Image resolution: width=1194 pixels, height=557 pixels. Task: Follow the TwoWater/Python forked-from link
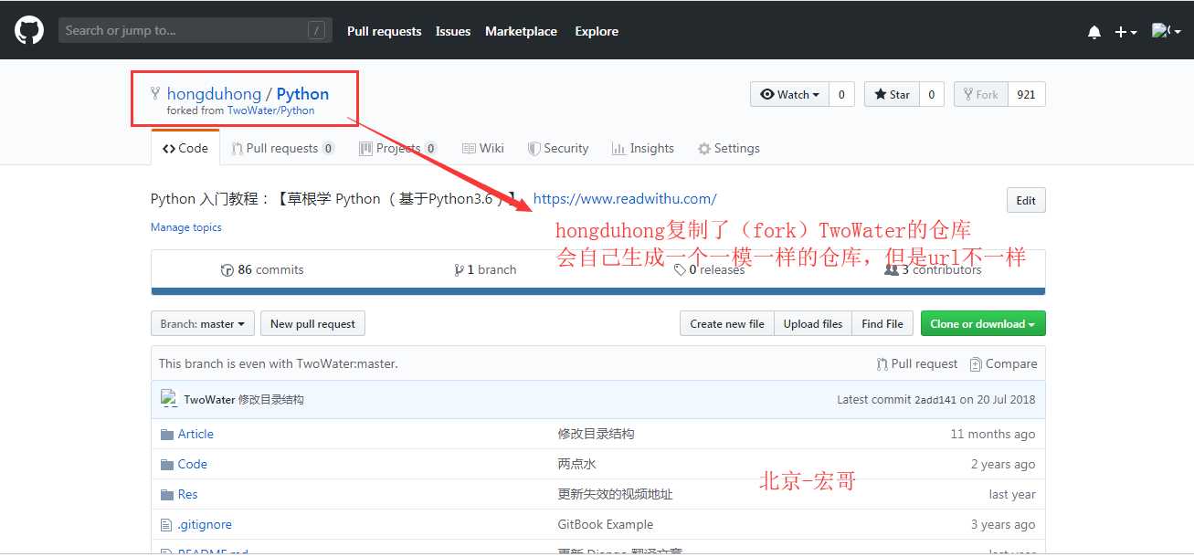(270, 110)
